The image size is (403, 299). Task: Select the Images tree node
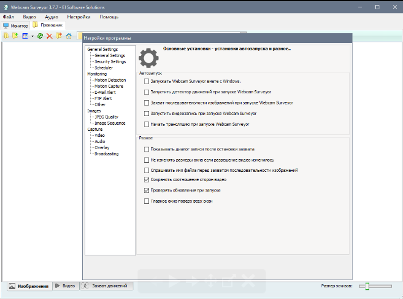(94, 111)
